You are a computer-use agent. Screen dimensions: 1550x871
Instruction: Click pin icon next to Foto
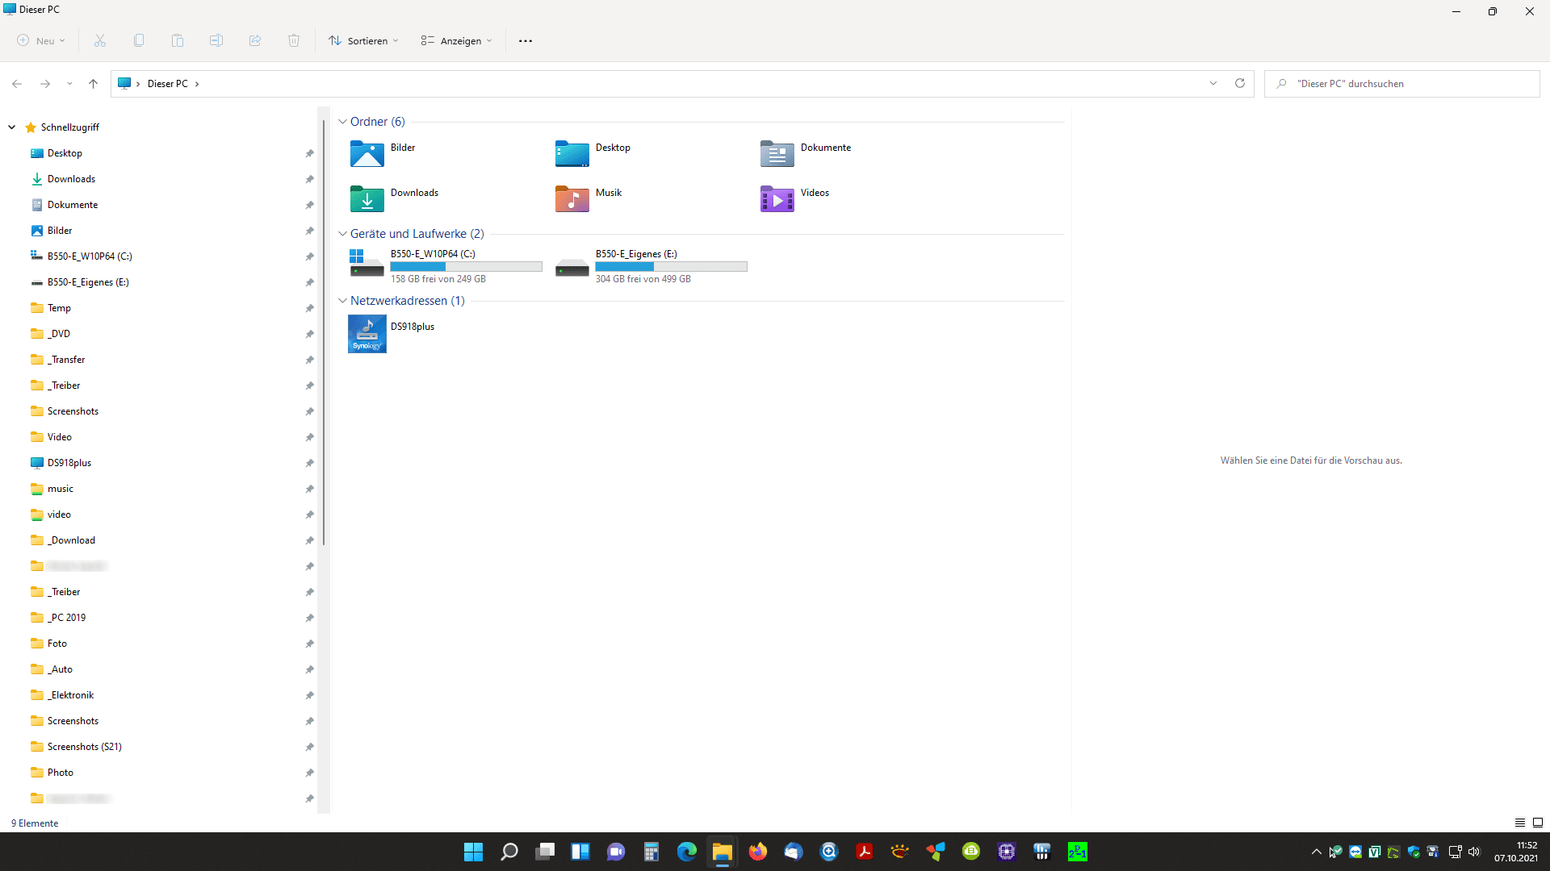point(309,644)
